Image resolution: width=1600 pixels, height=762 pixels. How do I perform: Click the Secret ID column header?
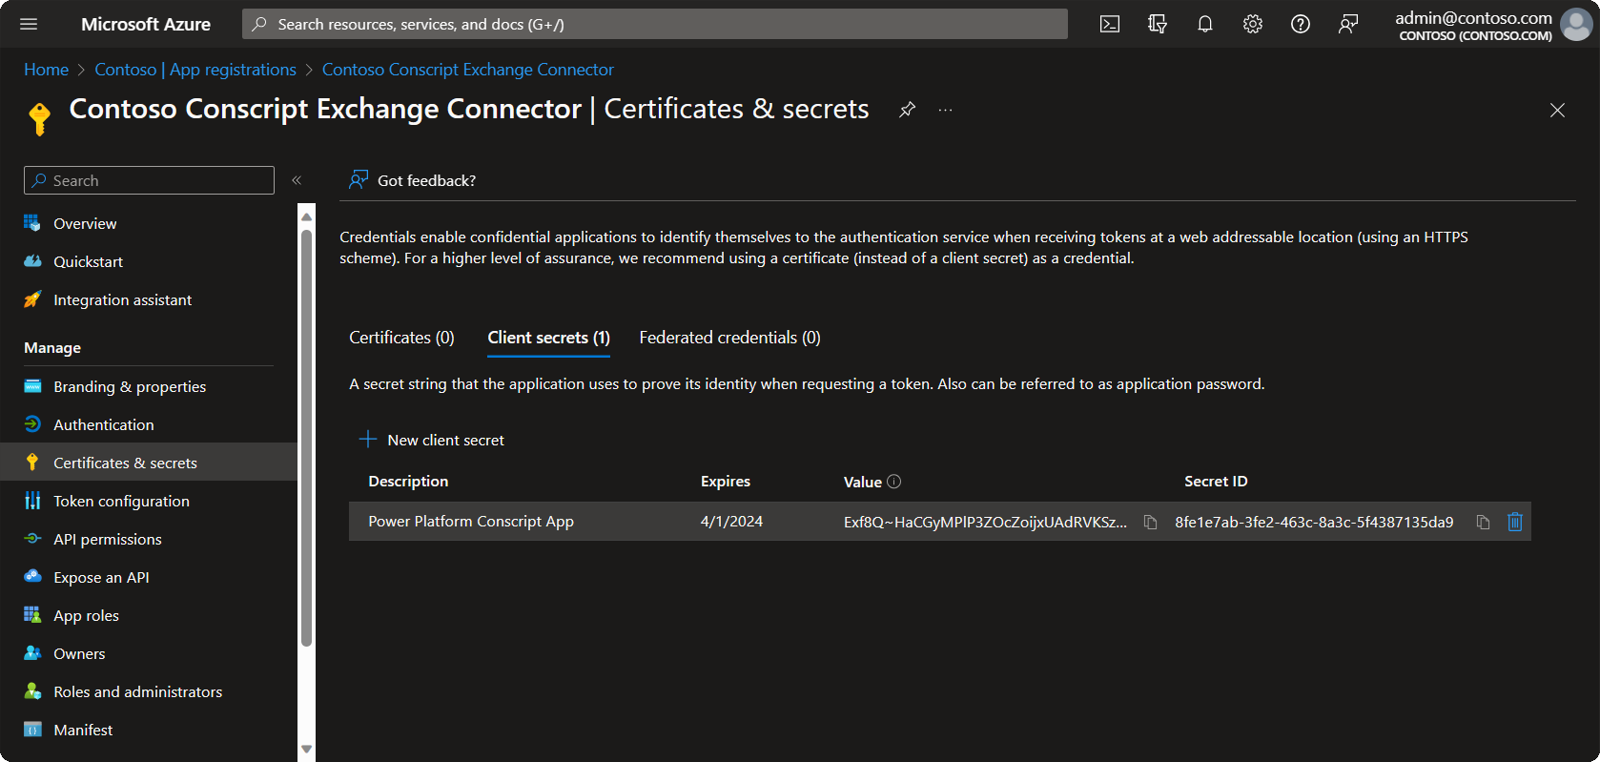[1216, 482]
